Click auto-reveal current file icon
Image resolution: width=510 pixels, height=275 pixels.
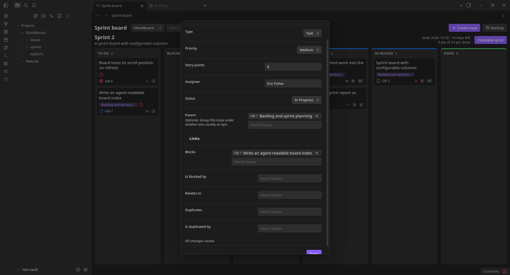tap(59, 16)
